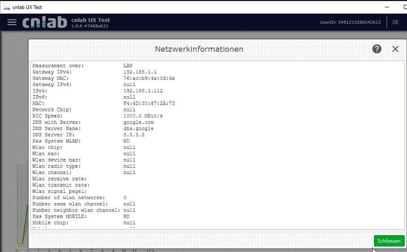Open help with the question mark icon
The height and width of the screenshot is (252, 407).
click(x=377, y=49)
